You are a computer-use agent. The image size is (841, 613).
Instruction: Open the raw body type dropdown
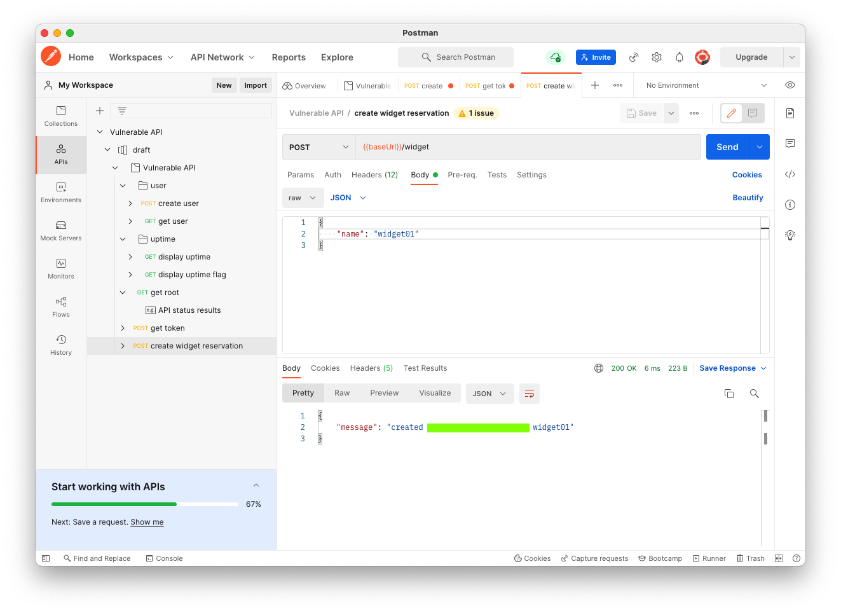click(x=303, y=198)
